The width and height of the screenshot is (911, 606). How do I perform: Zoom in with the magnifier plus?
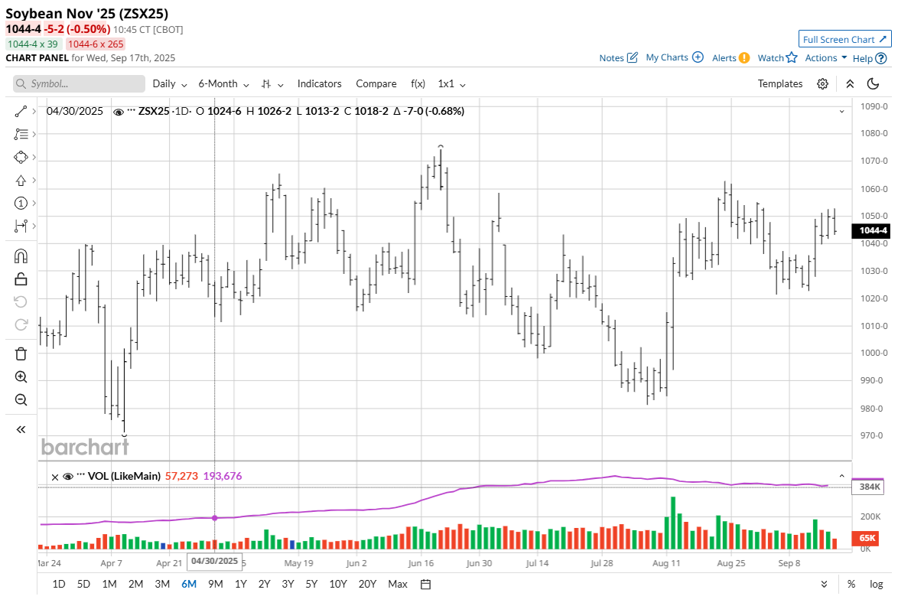[x=21, y=377]
